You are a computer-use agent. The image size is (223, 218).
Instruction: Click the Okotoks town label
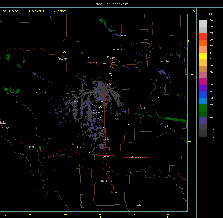(107, 181)
